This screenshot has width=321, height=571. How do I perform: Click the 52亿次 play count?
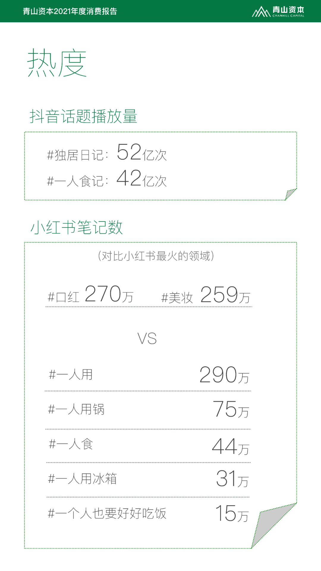tap(141, 152)
